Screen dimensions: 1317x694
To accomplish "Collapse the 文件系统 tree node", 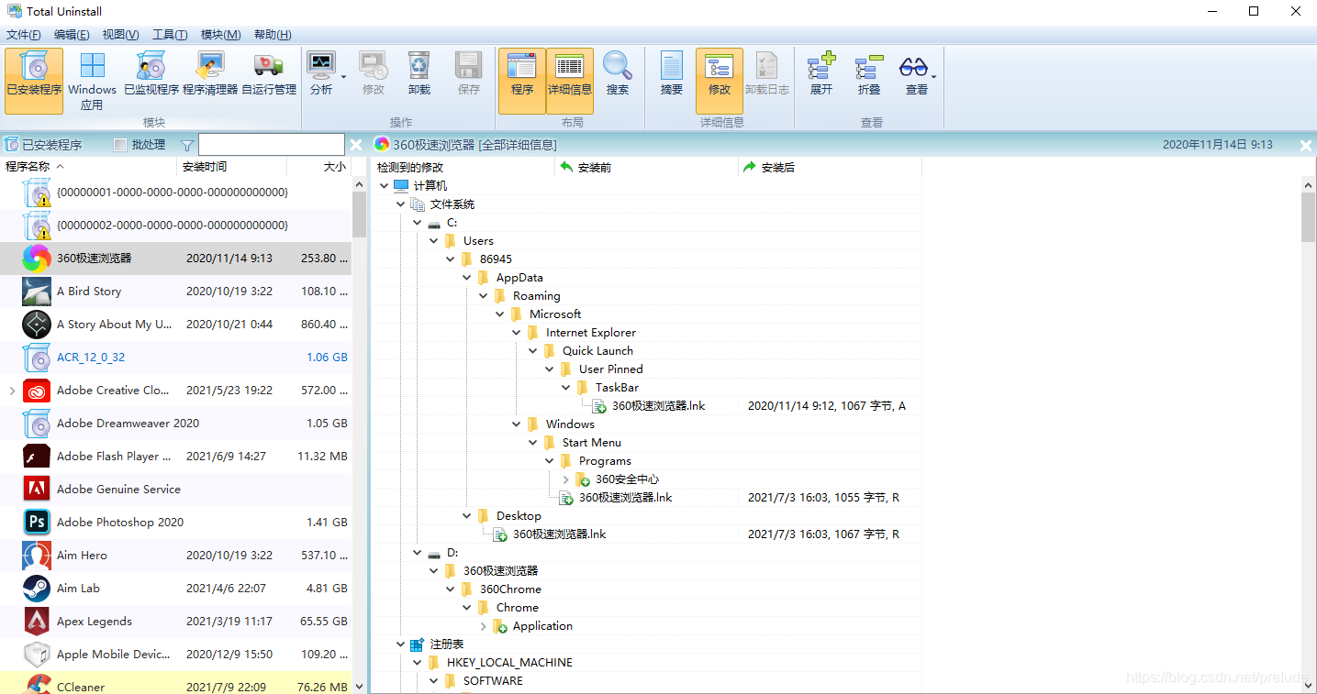I will (x=400, y=204).
